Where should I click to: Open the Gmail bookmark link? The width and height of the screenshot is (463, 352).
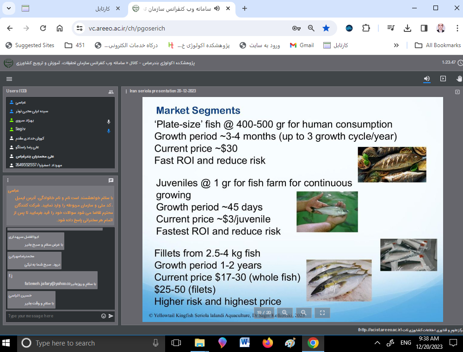point(302,45)
